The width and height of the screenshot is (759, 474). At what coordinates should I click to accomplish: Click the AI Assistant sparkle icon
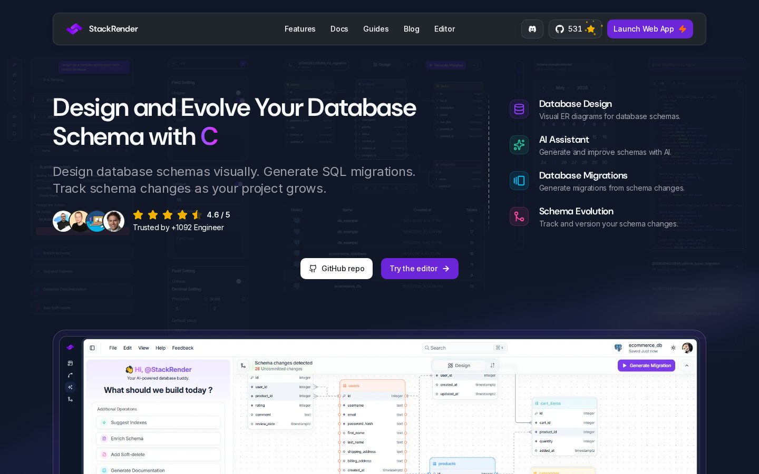pos(519,145)
